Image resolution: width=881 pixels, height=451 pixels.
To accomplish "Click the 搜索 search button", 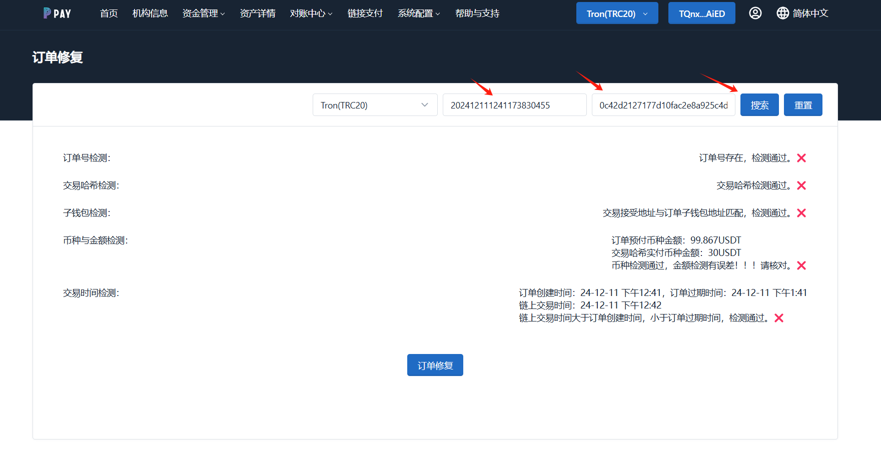I will coord(759,105).
